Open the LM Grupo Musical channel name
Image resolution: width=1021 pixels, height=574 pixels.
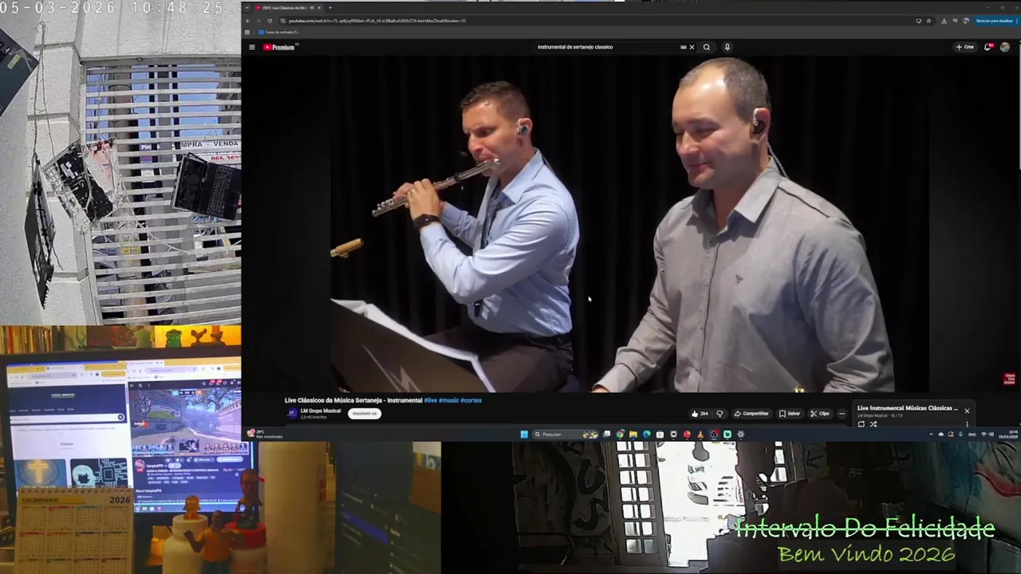click(x=321, y=411)
